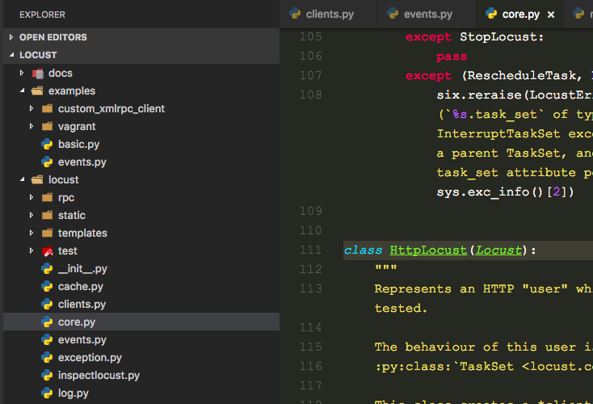
Task: Click Python icon next to log.py
Action: pos(47,393)
